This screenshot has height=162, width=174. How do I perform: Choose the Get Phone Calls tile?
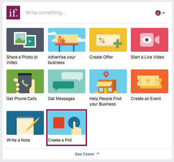(x=25, y=81)
